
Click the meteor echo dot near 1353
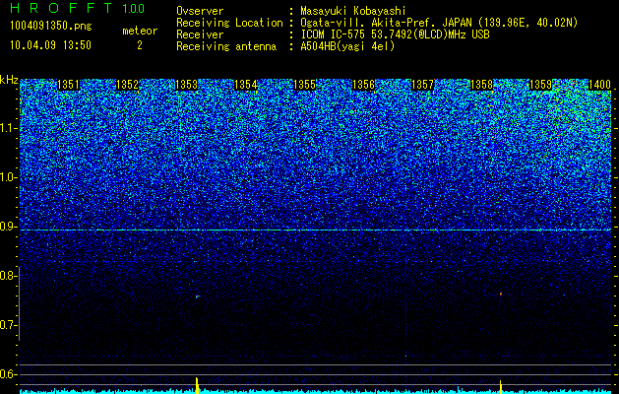pos(198,296)
